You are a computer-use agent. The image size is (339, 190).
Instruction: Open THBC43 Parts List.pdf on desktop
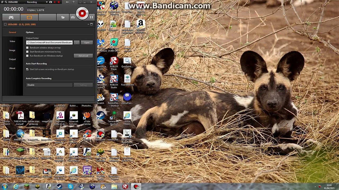tap(20, 118)
